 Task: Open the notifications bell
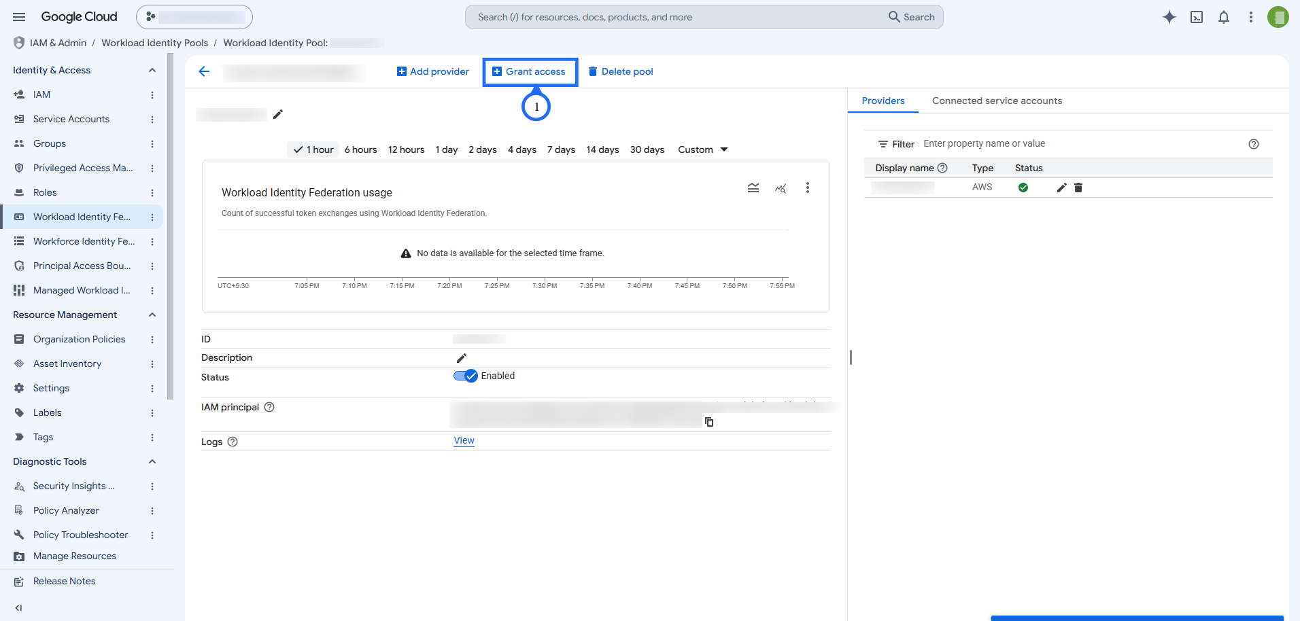coord(1224,17)
